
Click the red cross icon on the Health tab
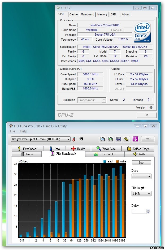pyautogui.click(x=73, y=149)
